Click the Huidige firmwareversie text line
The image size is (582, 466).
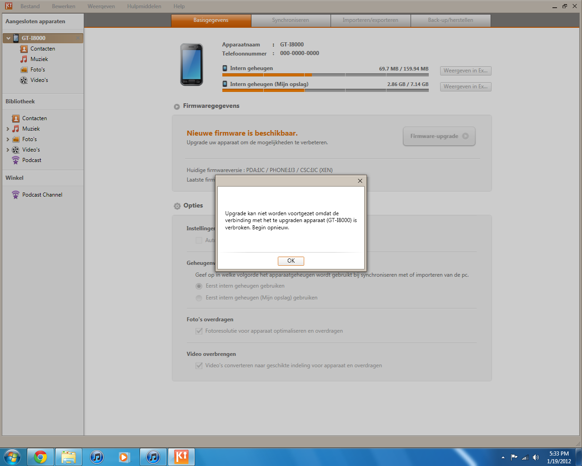pos(260,170)
